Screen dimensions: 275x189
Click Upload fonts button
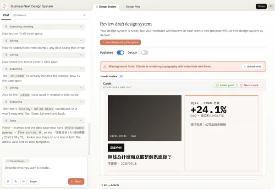[x=252, y=67]
